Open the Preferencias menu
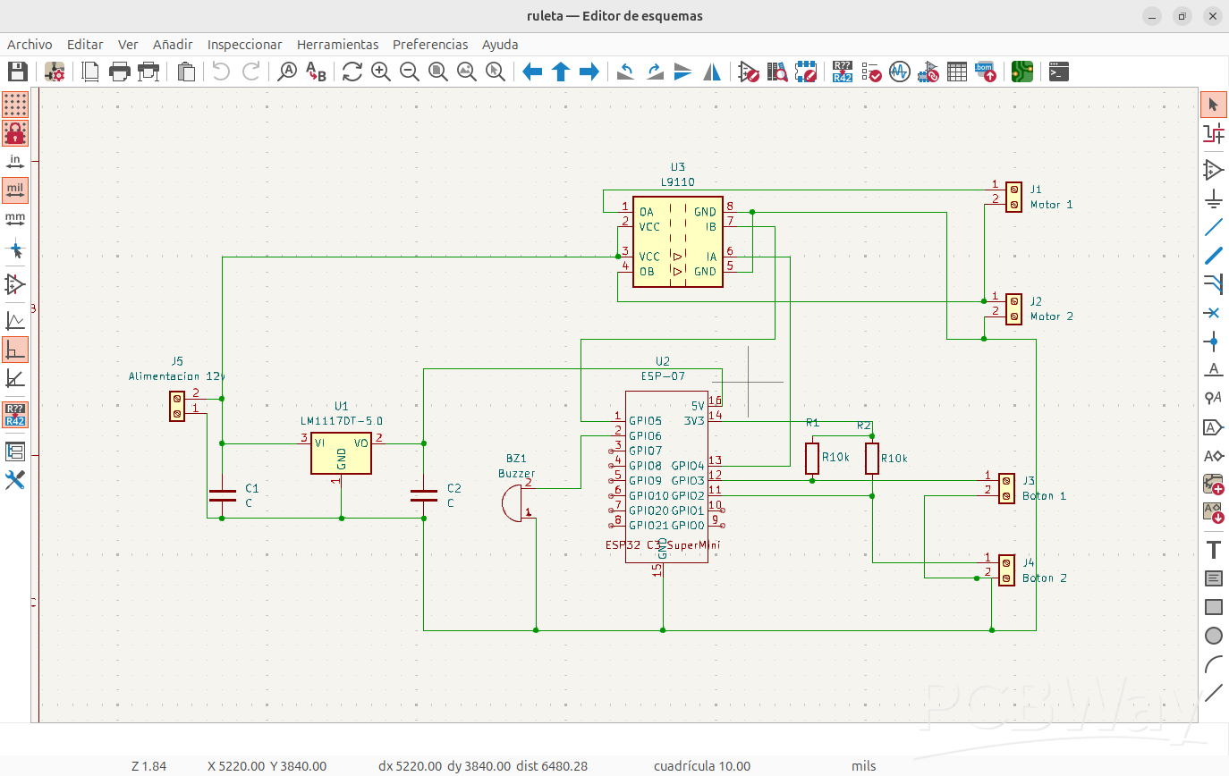Viewport: 1229px width, 776px height. (x=430, y=44)
